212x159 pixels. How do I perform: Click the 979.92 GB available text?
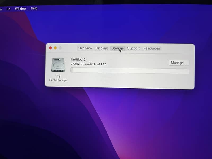89,64
